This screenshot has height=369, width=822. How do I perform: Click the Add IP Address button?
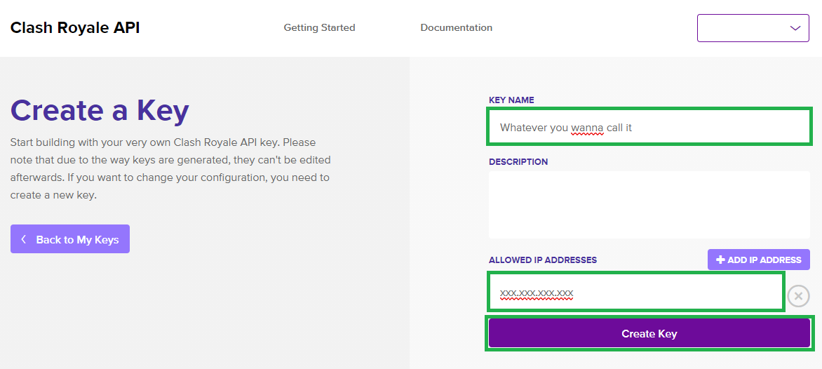(759, 260)
